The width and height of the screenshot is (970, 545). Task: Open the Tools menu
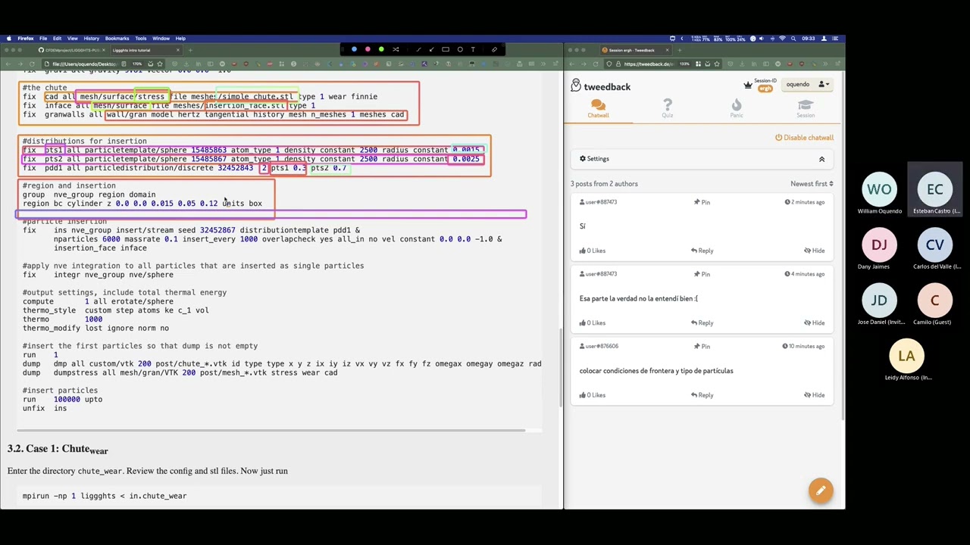click(141, 39)
